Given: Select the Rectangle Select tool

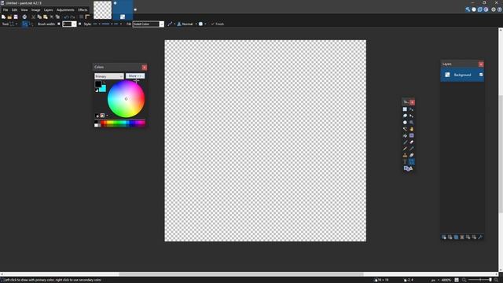Looking at the screenshot, I should pos(405,109).
